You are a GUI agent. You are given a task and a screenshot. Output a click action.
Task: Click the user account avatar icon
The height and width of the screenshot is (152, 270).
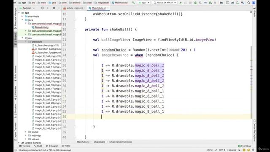click(x=254, y=3)
